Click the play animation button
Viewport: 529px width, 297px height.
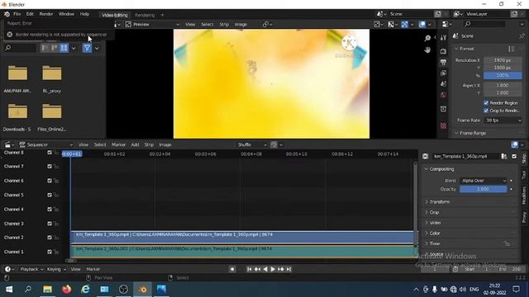click(x=273, y=269)
